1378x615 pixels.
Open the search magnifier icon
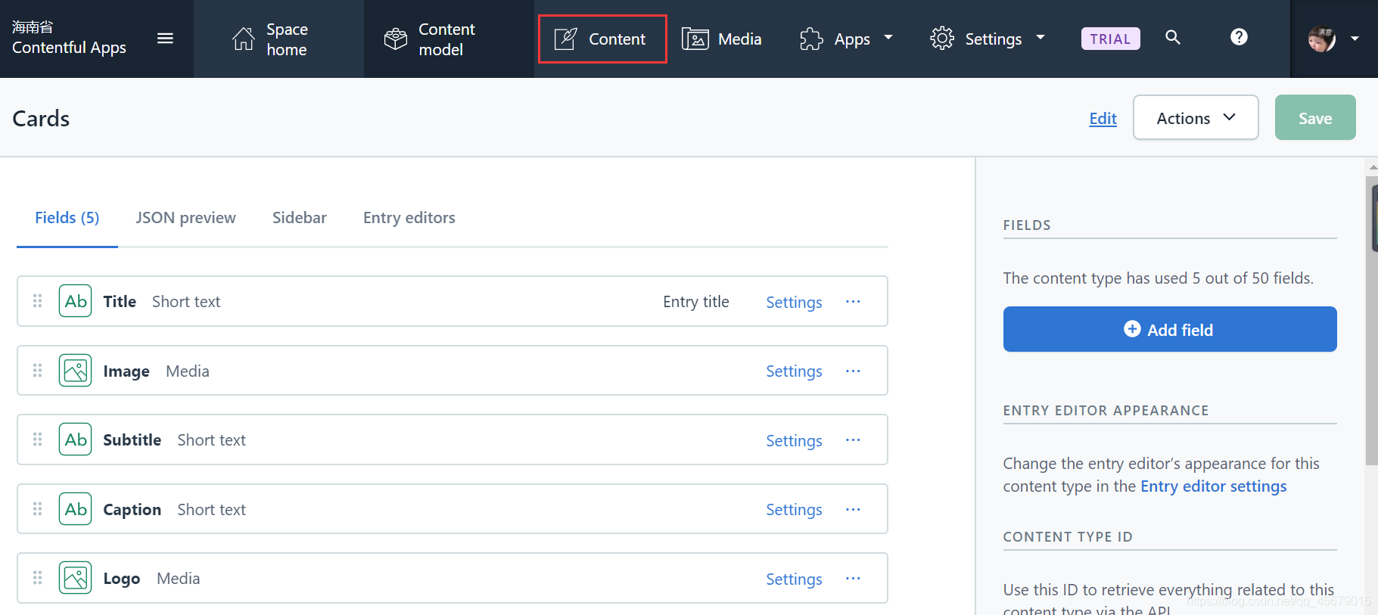(1173, 37)
